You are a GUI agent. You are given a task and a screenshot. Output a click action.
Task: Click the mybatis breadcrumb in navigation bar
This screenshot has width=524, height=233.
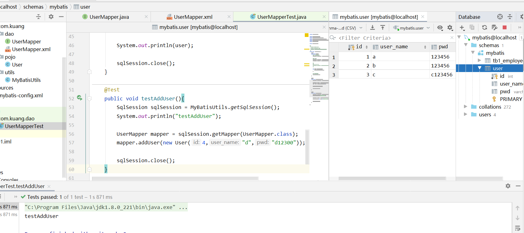click(58, 7)
